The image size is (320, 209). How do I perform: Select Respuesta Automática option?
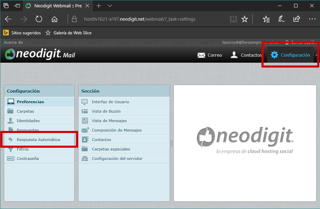39,140
